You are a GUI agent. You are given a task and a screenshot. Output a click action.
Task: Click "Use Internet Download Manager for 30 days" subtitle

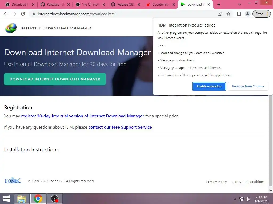pyautogui.click(x=65, y=64)
